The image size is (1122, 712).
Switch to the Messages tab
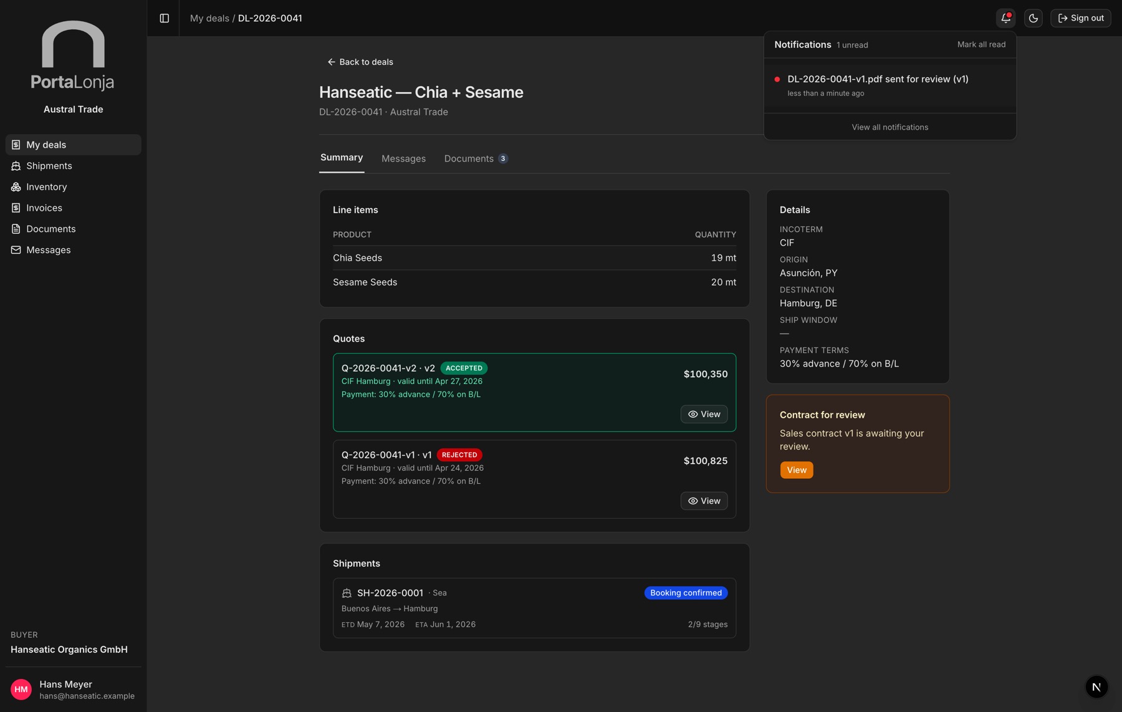click(403, 159)
